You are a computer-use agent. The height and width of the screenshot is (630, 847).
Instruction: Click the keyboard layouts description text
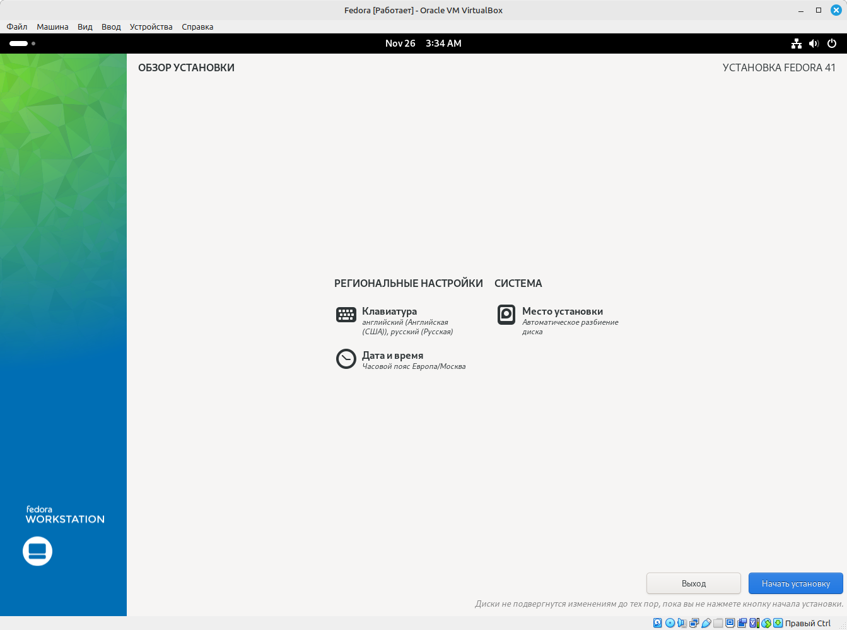click(407, 327)
